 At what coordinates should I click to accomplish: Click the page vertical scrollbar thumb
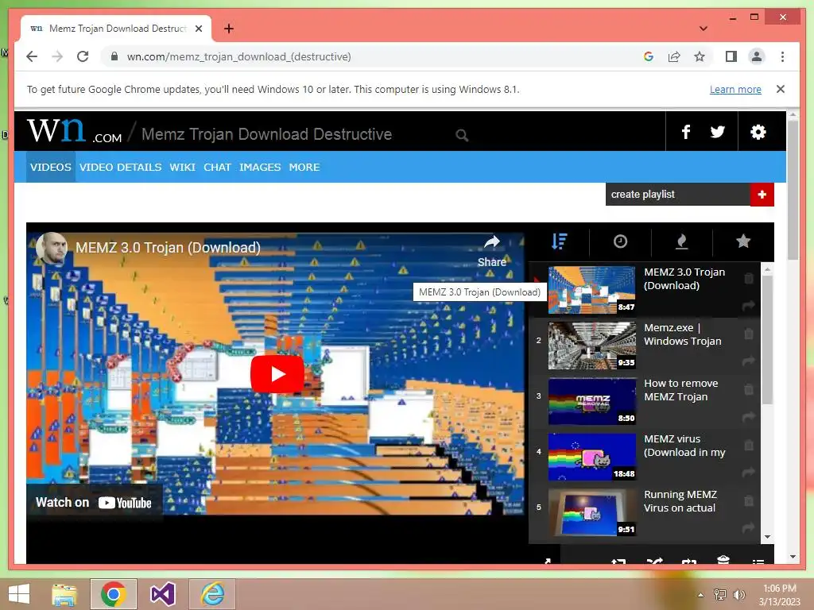coord(793,189)
